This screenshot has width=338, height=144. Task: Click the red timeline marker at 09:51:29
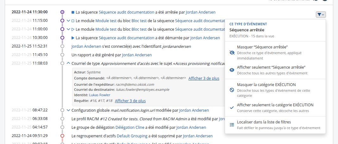(x=62, y=136)
